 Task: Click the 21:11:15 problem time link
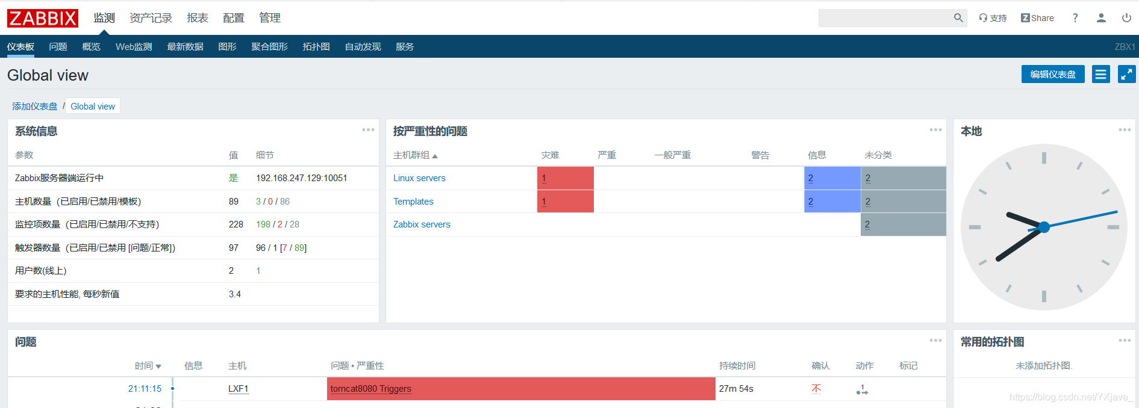pos(145,389)
